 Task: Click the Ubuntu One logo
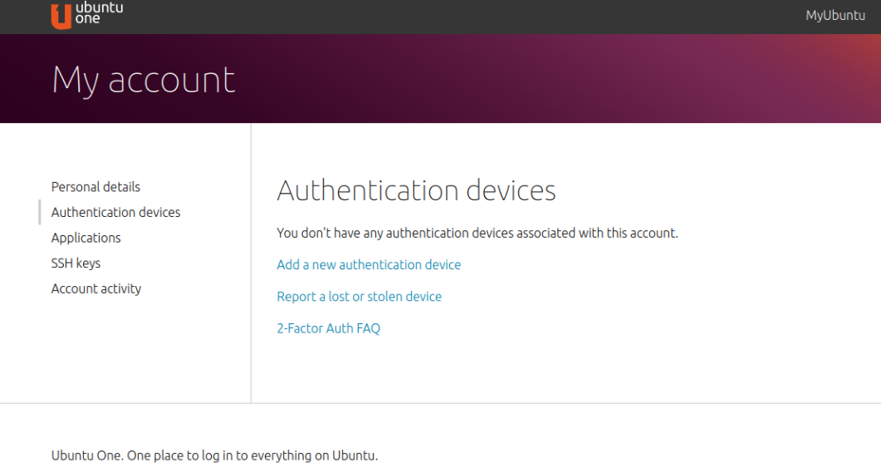87,15
